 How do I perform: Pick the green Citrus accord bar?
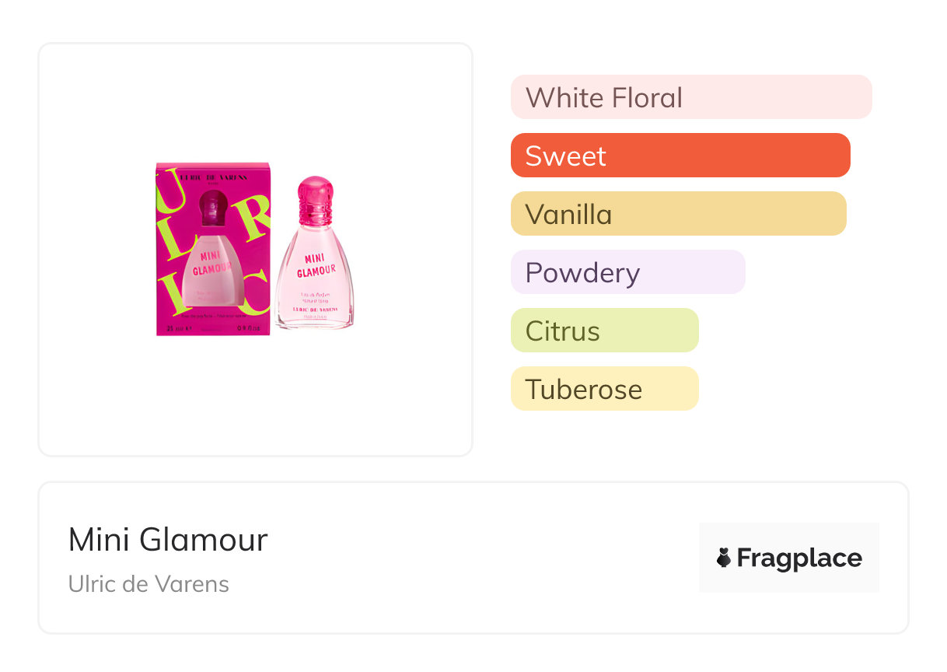[604, 331]
